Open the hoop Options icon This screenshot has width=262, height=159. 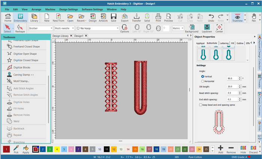pyautogui.click(x=125, y=28)
